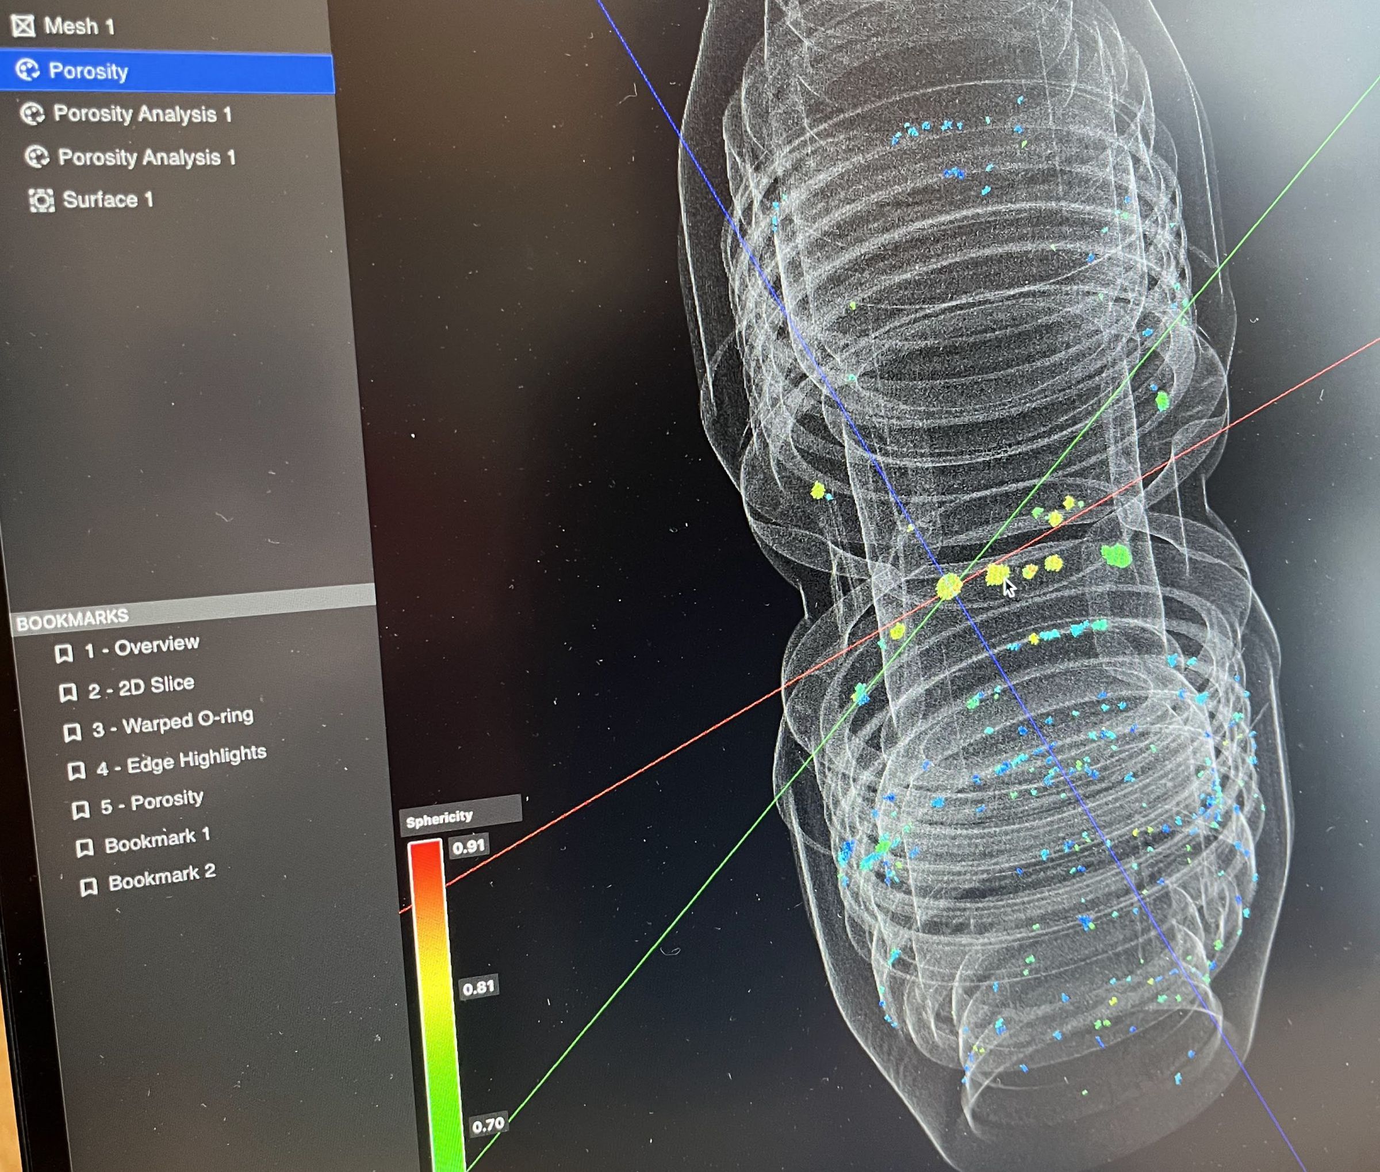The image size is (1380, 1172).
Task: Pick the yellow pore at axes intersection
Action: pyautogui.click(x=949, y=587)
